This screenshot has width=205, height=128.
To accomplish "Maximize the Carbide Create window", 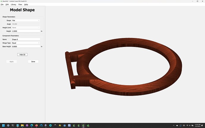I will pos(197,1).
